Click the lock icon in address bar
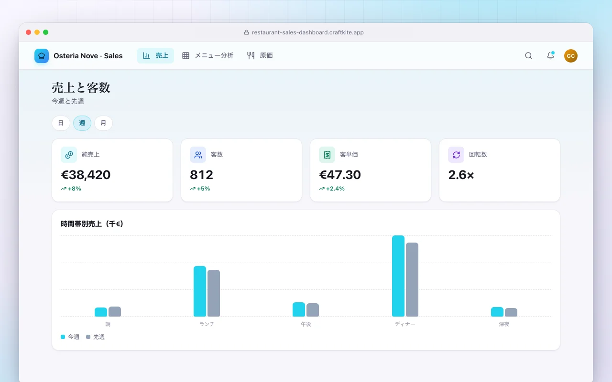The image size is (612, 382). (x=247, y=32)
